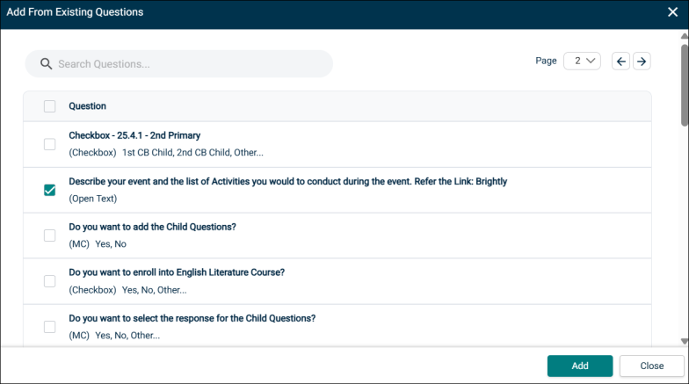
Task: Click the magnifying glass search icon
Action: (x=46, y=64)
